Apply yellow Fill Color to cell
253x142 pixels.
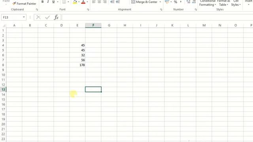(x=75, y=2)
